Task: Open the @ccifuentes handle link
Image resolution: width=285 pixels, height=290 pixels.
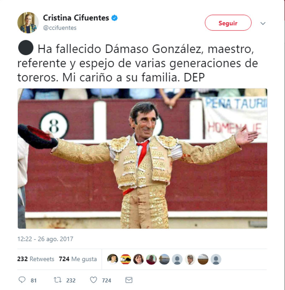Action: pos(59,28)
